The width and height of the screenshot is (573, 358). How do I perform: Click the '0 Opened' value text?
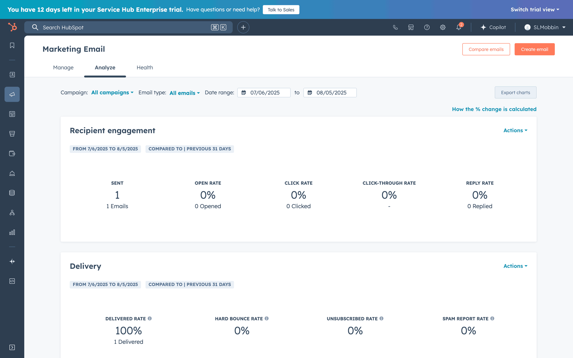[x=208, y=206]
